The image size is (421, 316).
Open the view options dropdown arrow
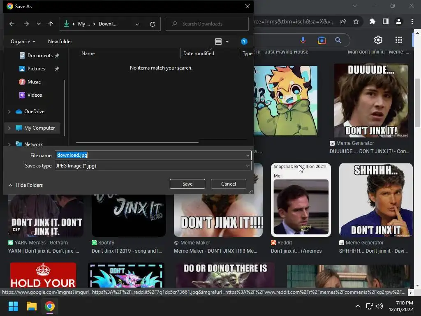coord(227,42)
